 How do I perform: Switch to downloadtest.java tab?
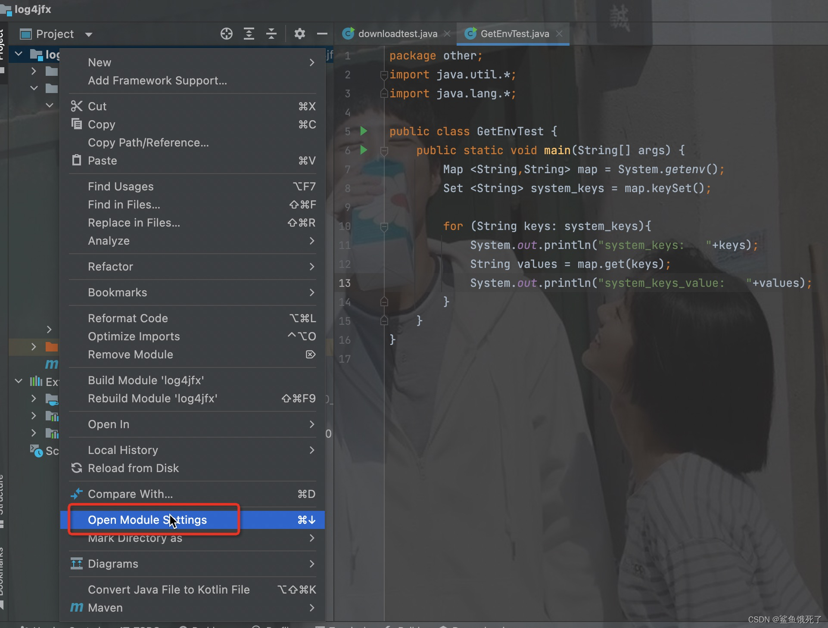(397, 34)
